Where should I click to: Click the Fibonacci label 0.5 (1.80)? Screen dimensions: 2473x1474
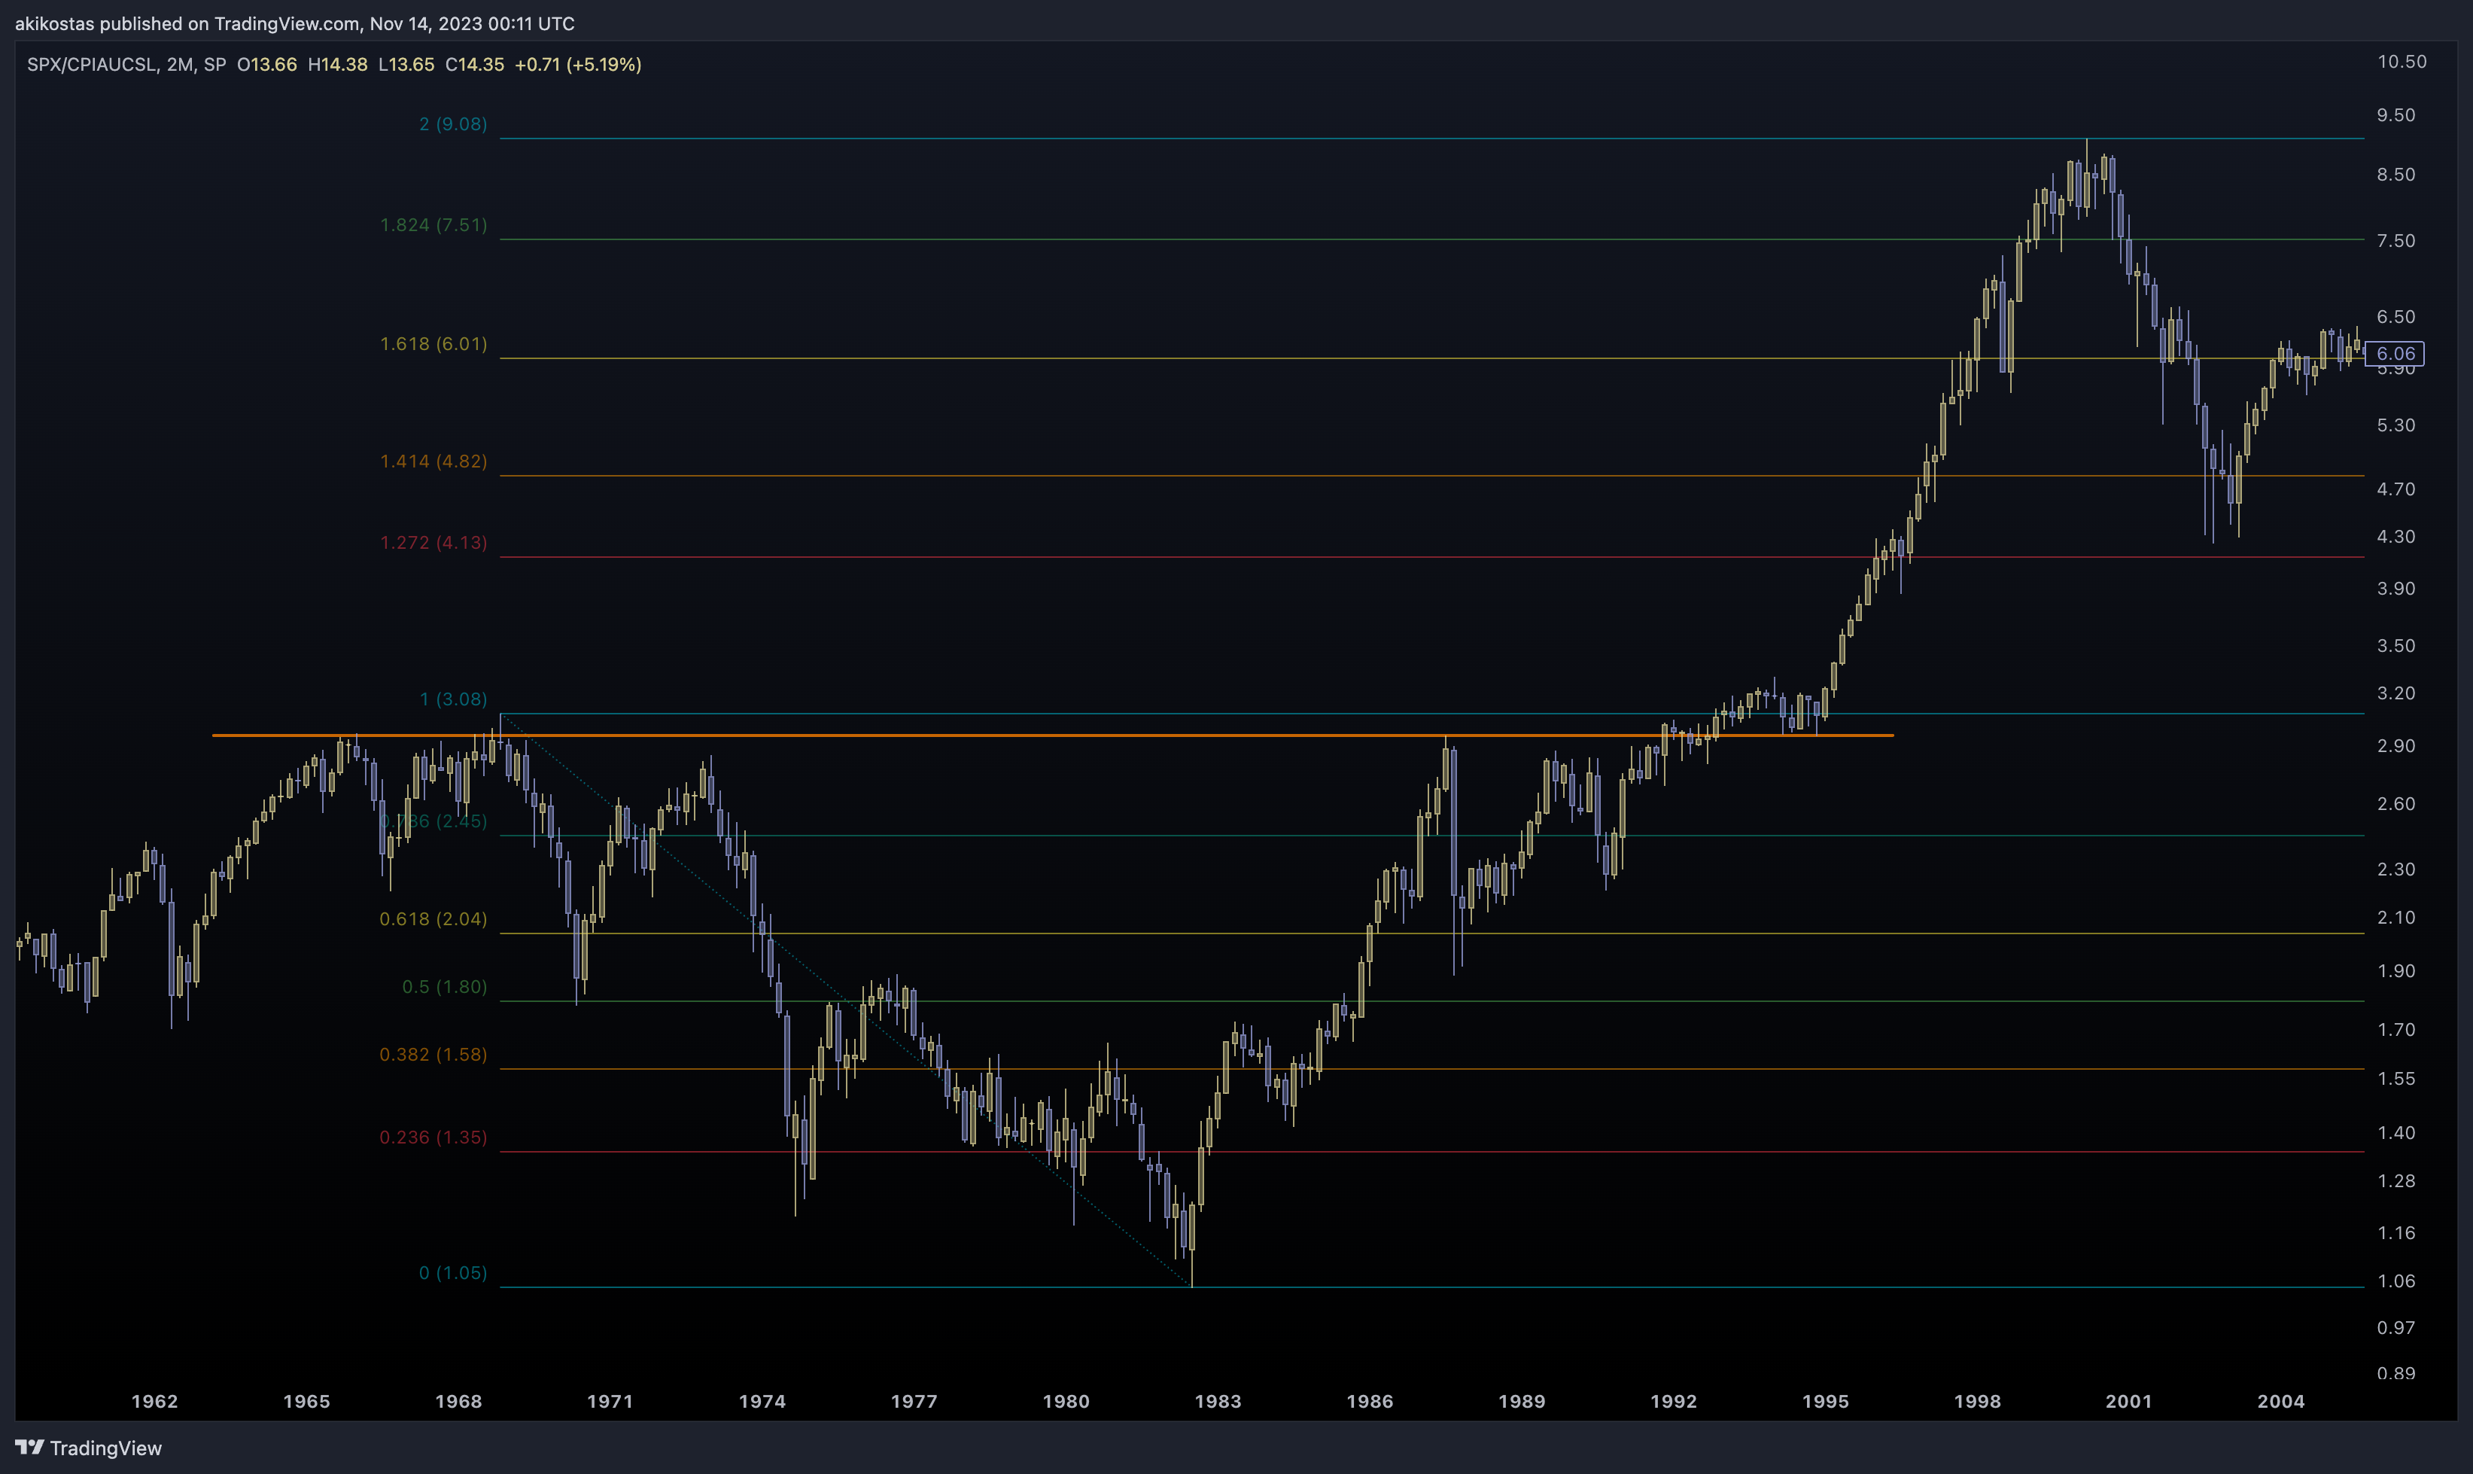[445, 987]
